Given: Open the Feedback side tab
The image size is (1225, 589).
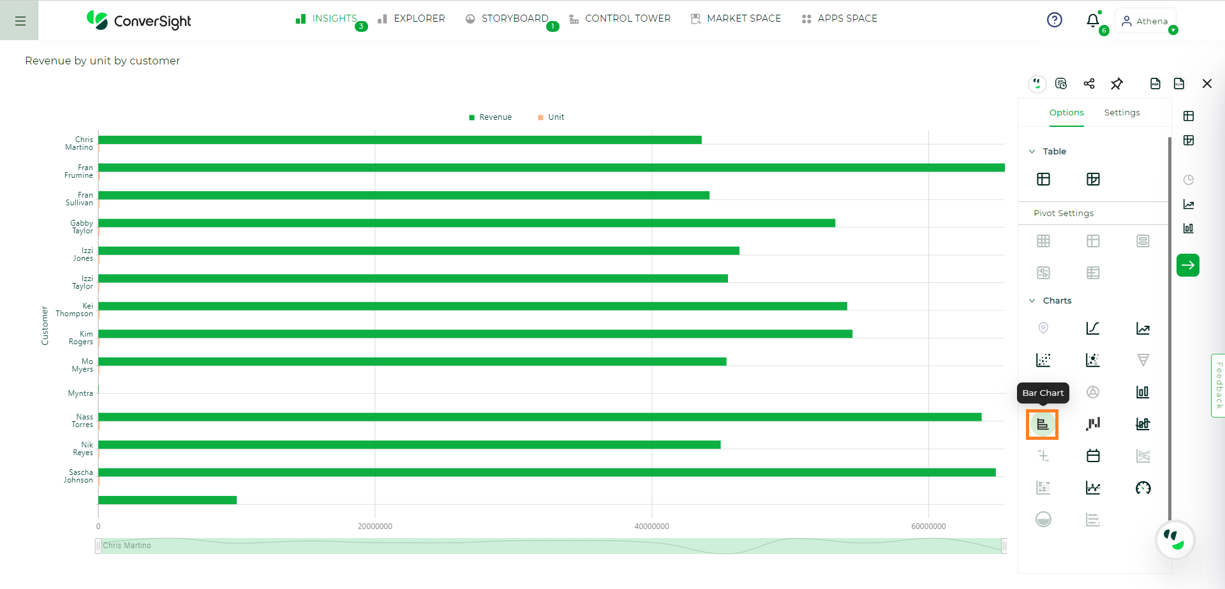Looking at the screenshot, I should (1218, 385).
